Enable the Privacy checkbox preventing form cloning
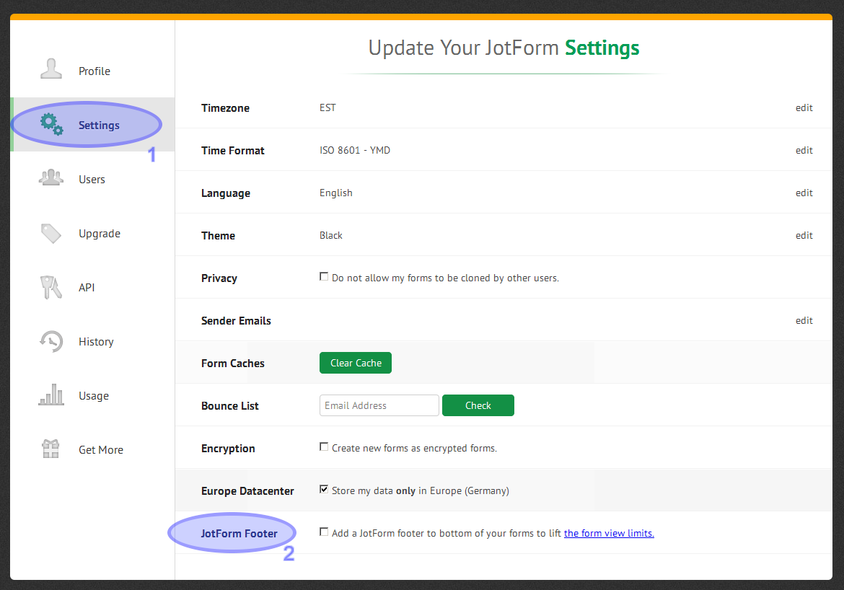 [x=324, y=276]
